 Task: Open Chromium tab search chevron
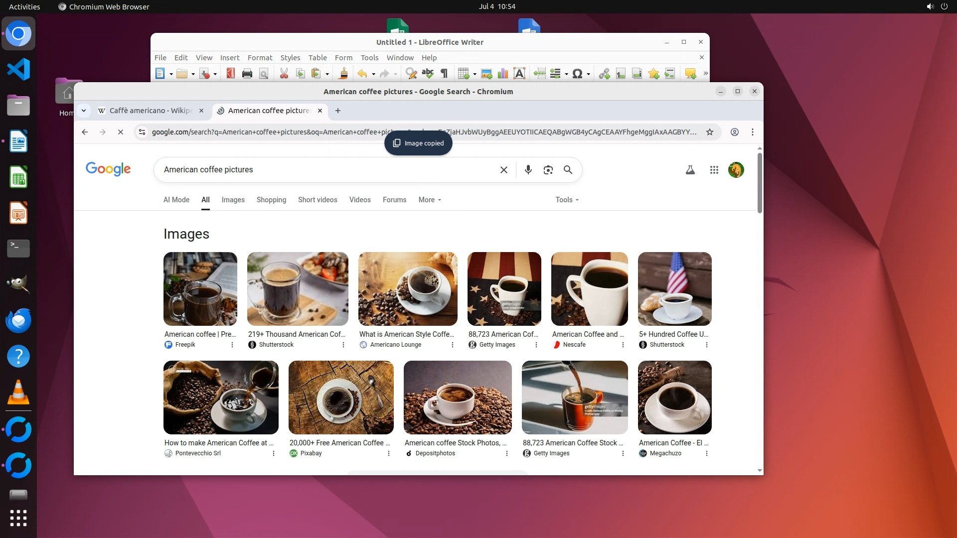84,111
